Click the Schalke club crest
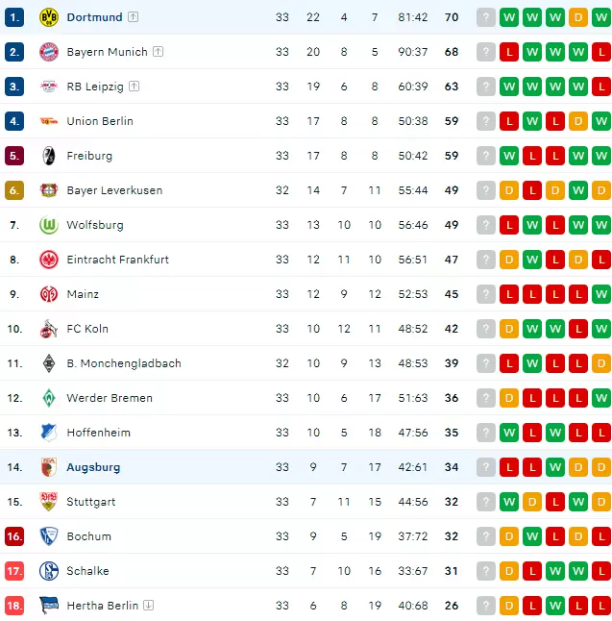Screen dimensions: 612x621 click(x=49, y=571)
